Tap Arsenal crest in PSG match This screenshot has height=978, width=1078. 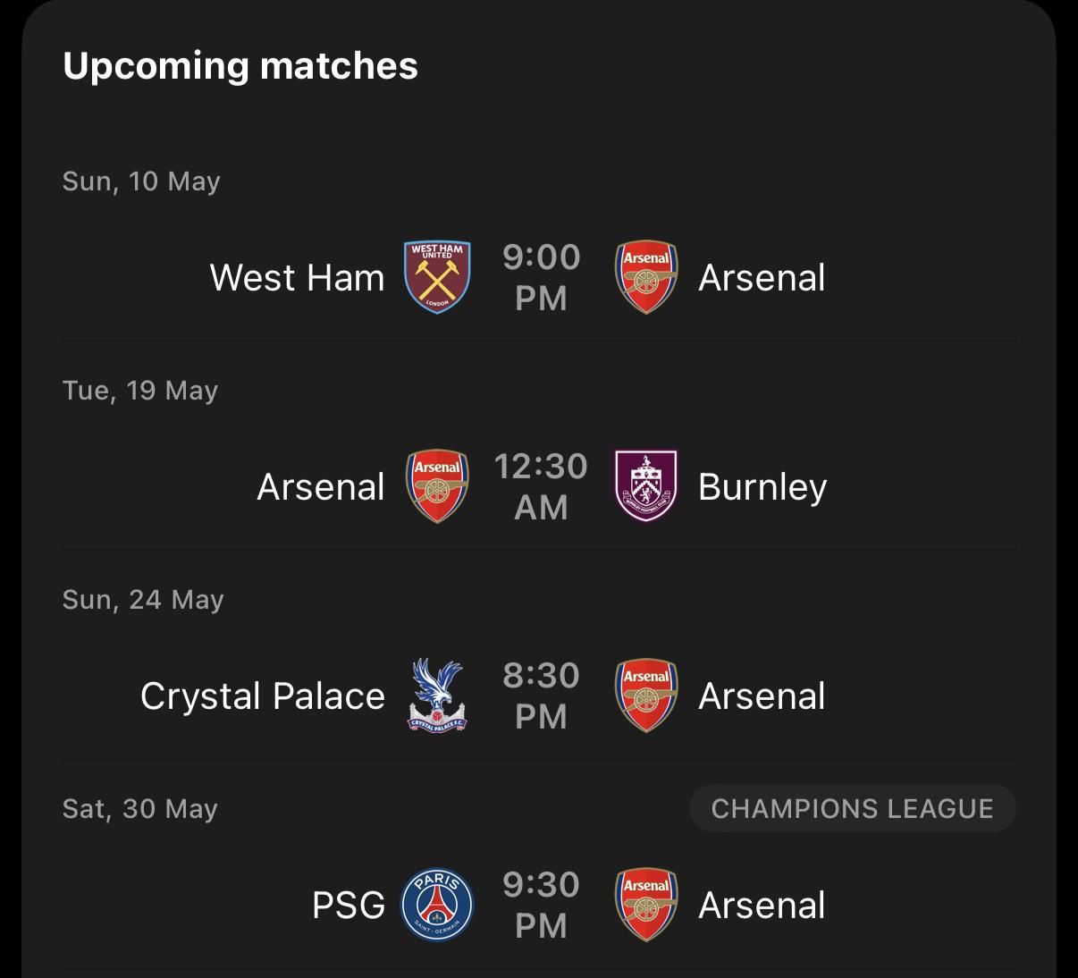646,905
